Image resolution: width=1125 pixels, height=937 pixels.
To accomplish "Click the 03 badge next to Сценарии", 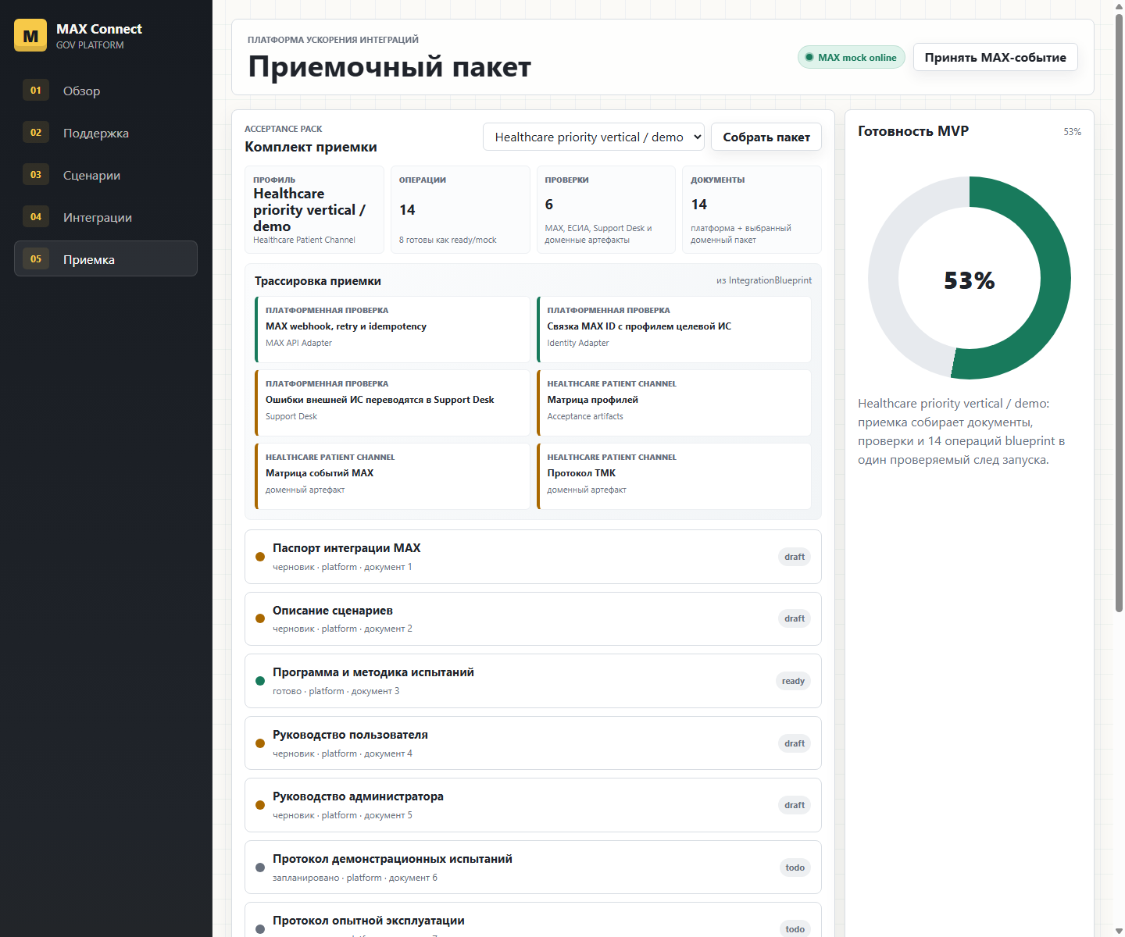I will [36, 174].
